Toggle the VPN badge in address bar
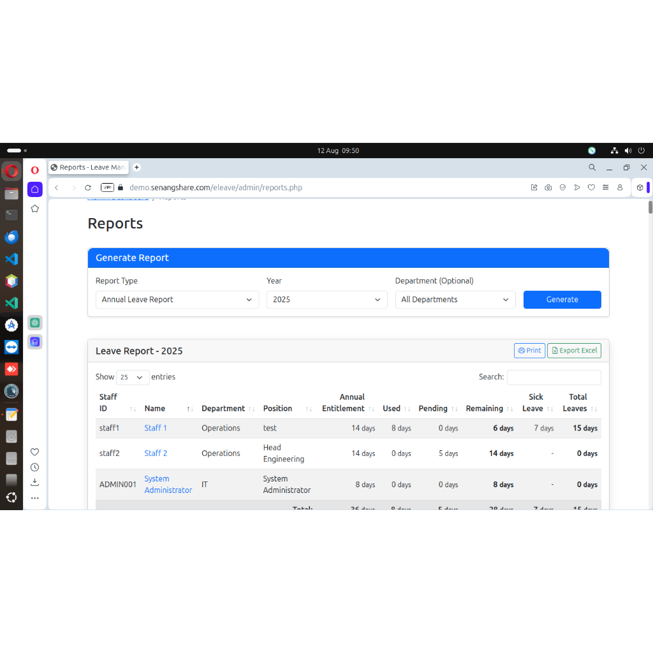 tap(107, 187)
